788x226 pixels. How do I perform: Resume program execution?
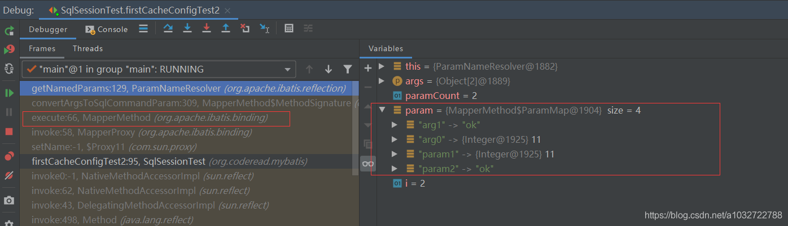pyautogui.click(x=9, y=93)
